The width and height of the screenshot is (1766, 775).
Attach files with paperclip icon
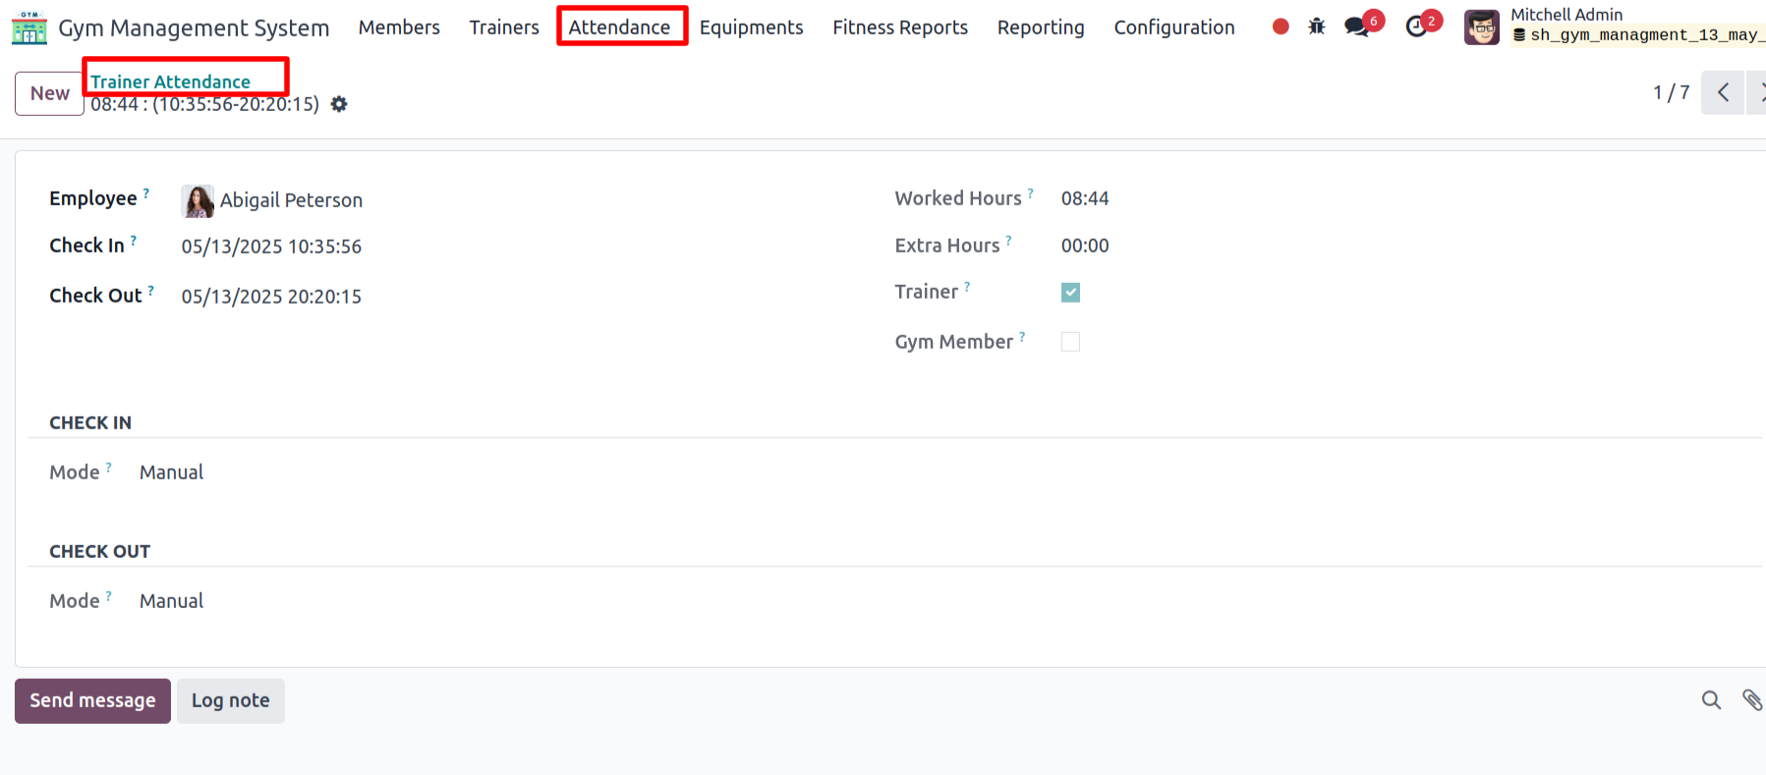pyautogui.click(x=1752, y=700)
